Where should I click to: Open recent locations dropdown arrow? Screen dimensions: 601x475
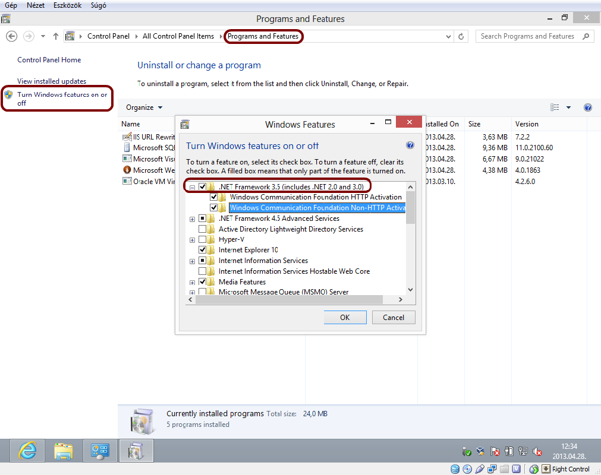click(43, 36)
